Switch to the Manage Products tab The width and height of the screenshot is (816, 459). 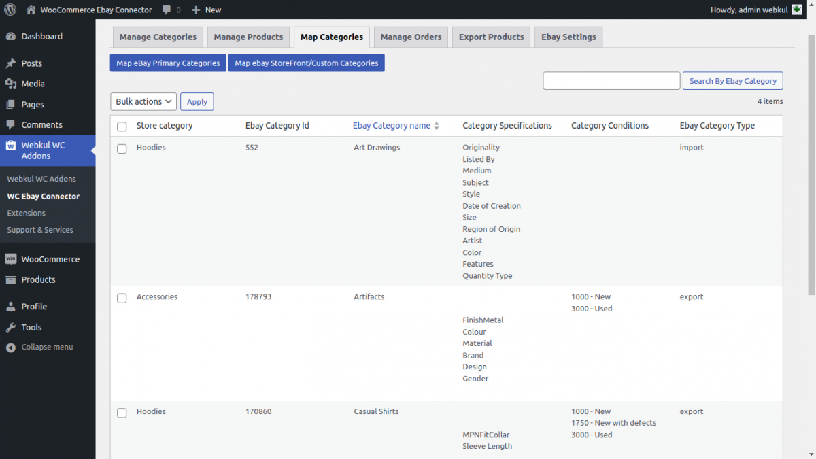248,37
